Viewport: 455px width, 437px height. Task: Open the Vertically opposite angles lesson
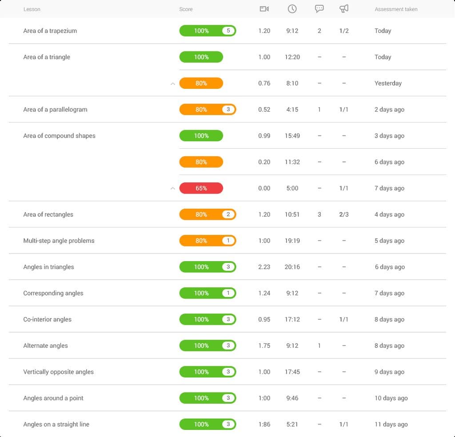coord(58,372)
